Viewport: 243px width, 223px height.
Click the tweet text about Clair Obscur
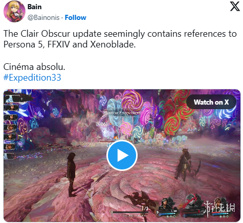(x=120, y=39)
